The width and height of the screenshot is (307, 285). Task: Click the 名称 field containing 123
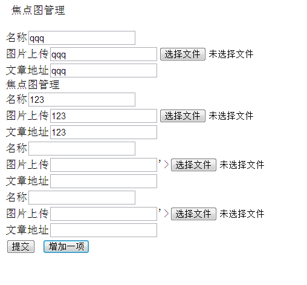point(82,99)
